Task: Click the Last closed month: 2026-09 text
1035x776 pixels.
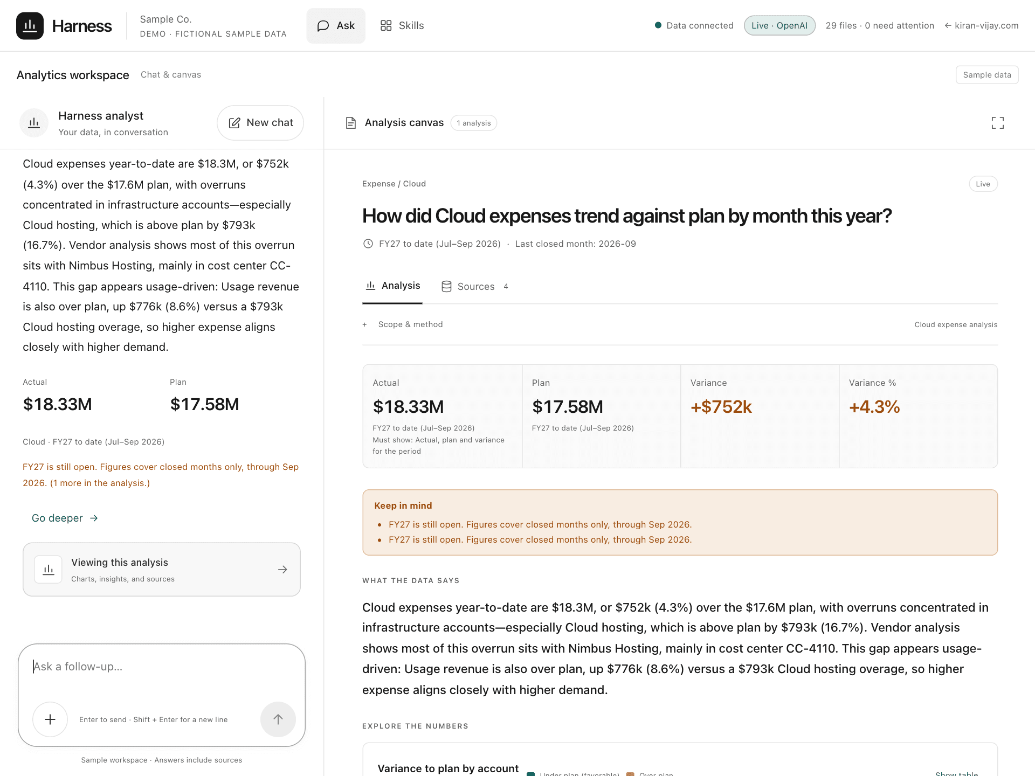Action: (576, 244)
